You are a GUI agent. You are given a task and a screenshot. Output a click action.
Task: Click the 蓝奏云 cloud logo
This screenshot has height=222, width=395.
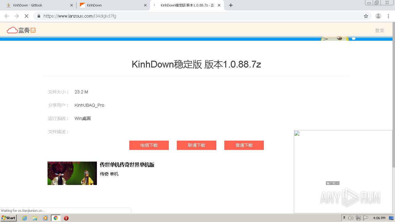click(x=21, y=30)
